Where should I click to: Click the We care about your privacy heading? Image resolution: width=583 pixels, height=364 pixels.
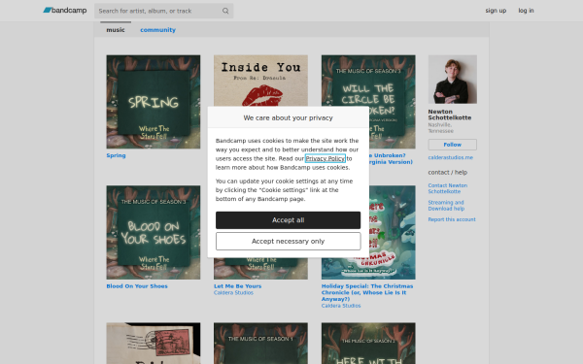tap(289, 117)
